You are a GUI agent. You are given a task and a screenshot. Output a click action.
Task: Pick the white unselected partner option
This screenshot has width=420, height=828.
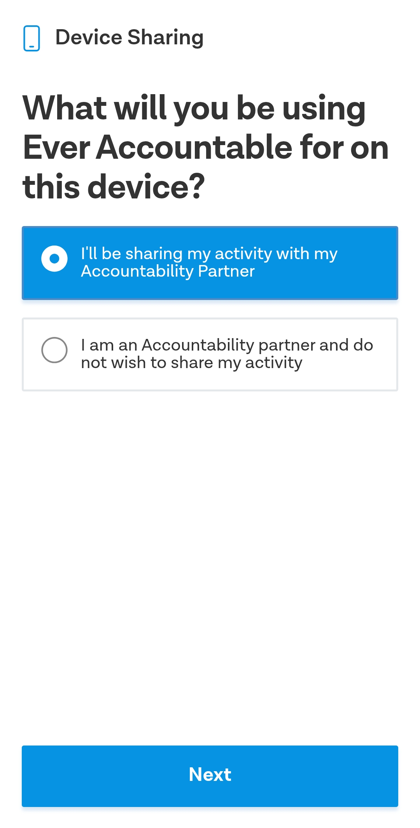210,354
